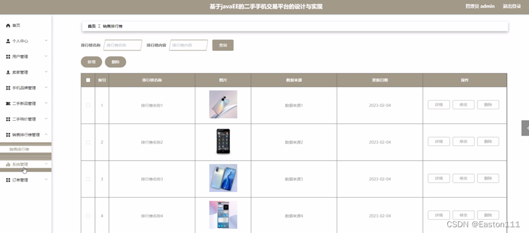The image size is (529, 233).
Task: Click the grid icon beside 订单管理
Action: point(8,180)
